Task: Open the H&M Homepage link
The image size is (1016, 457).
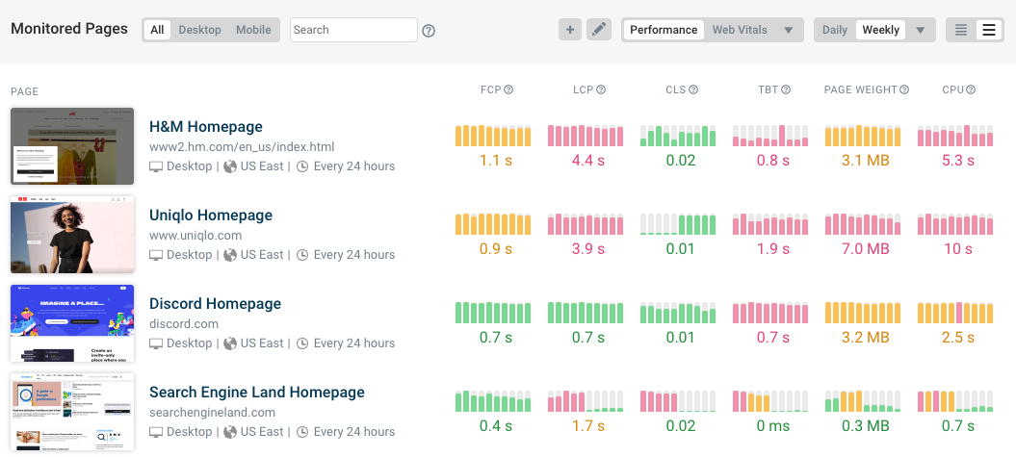Action: [x=206, y=127]
